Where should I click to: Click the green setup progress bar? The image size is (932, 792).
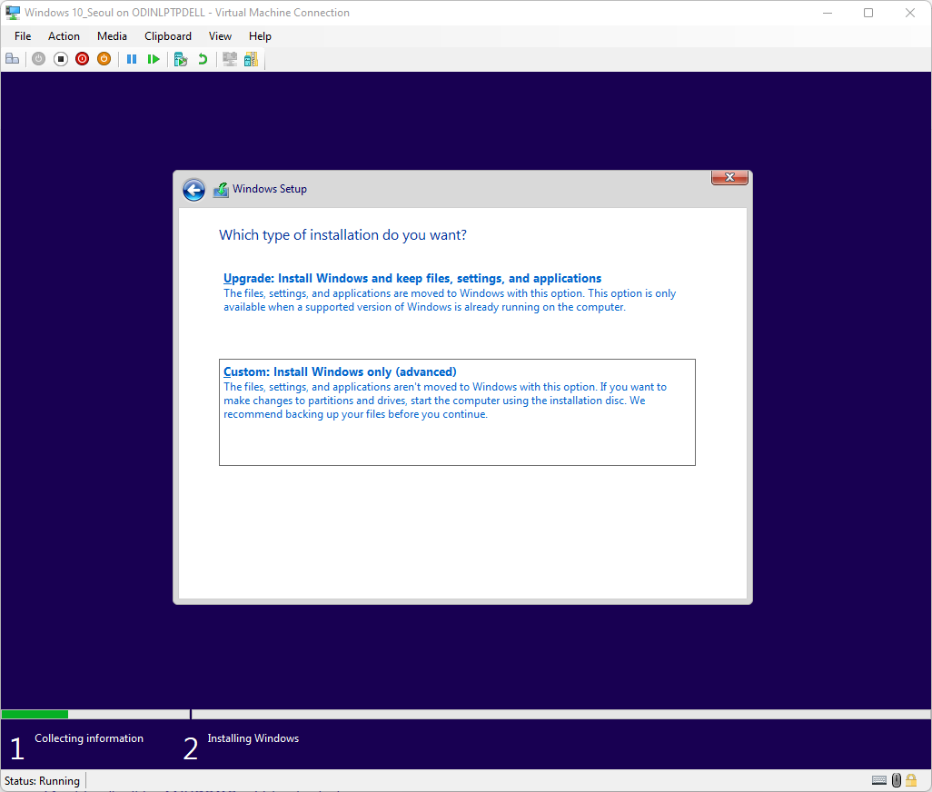35,714
